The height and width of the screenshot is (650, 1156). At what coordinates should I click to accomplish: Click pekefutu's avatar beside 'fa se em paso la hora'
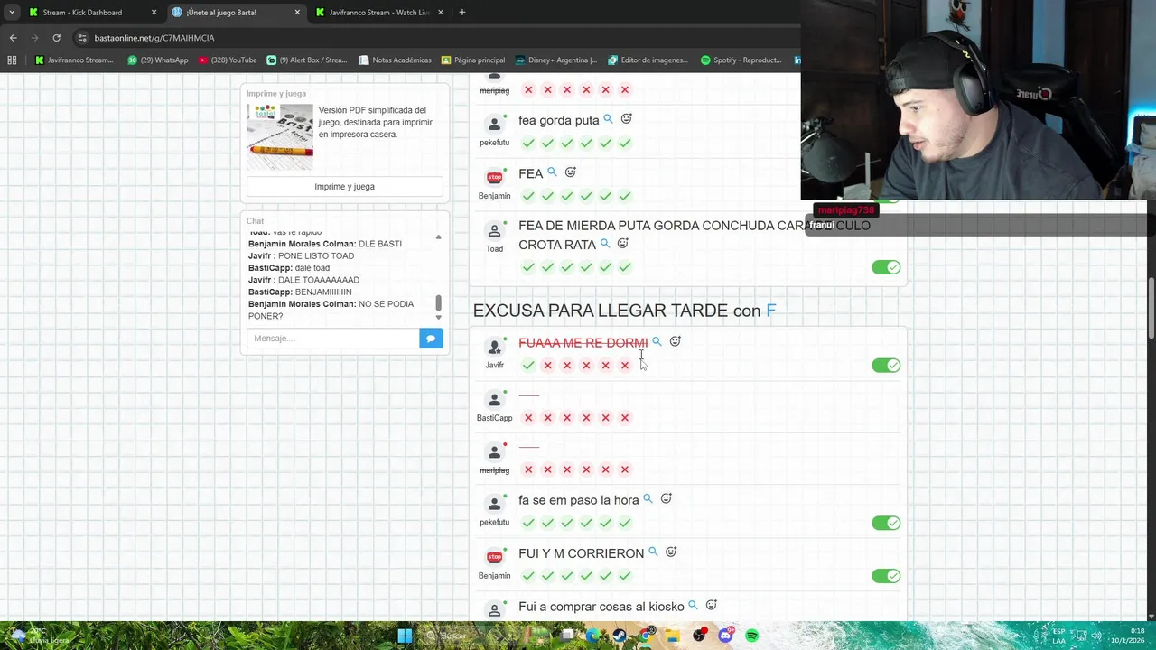494,504
